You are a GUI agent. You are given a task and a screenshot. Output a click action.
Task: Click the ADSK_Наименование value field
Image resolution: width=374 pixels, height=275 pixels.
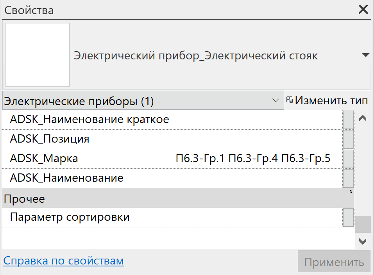[258, 179]
